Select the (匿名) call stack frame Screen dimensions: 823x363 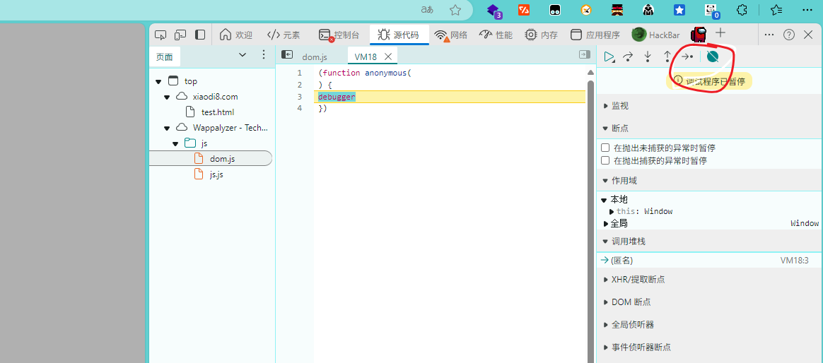point(710,260)
